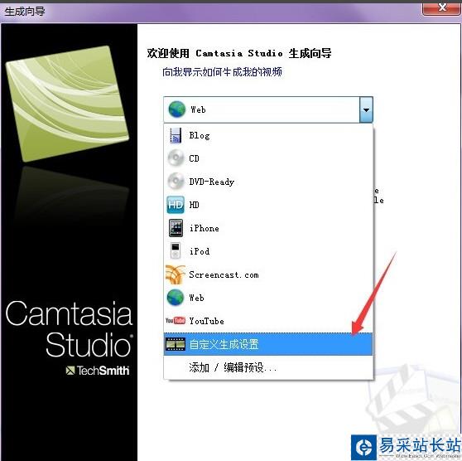Choose the iPhone preset
The image size is (462, 461).
click(x=268, y=228)
